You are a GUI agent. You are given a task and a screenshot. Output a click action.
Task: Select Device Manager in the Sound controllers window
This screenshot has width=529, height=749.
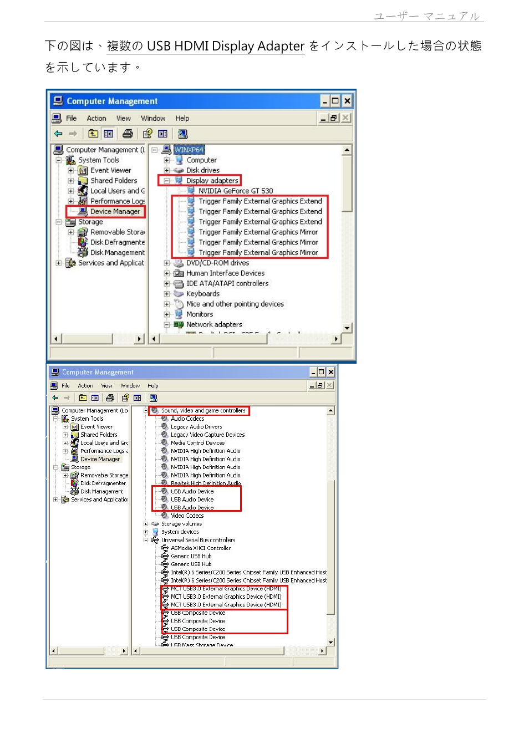click(x=100, y=459)
